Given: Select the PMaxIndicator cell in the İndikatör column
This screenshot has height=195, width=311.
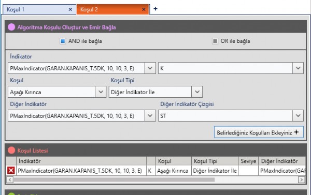Looking at the screenshot, I should coord(81,171).
